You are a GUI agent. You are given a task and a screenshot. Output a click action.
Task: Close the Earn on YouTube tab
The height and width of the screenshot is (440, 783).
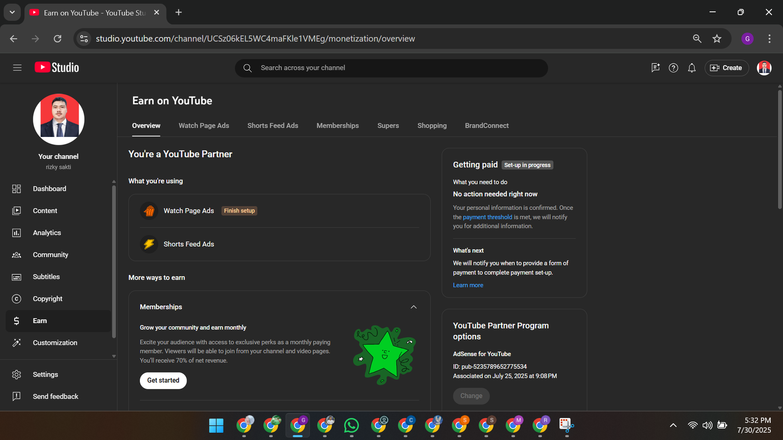[x=157, y=12]
